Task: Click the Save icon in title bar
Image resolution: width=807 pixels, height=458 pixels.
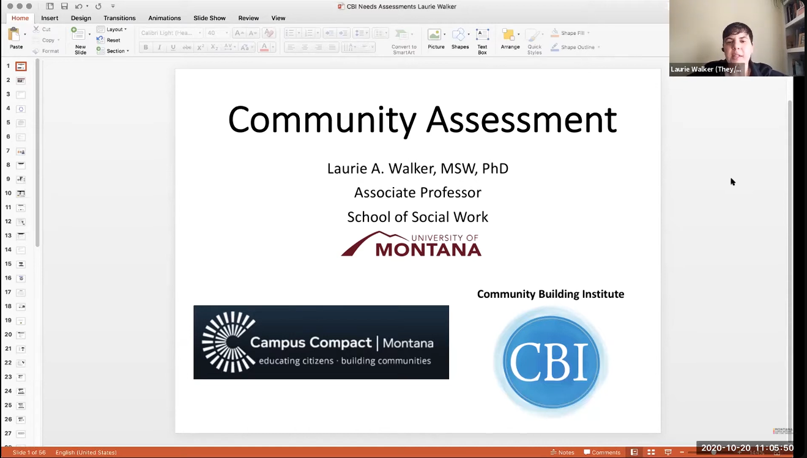Action: tap(64, 6)
